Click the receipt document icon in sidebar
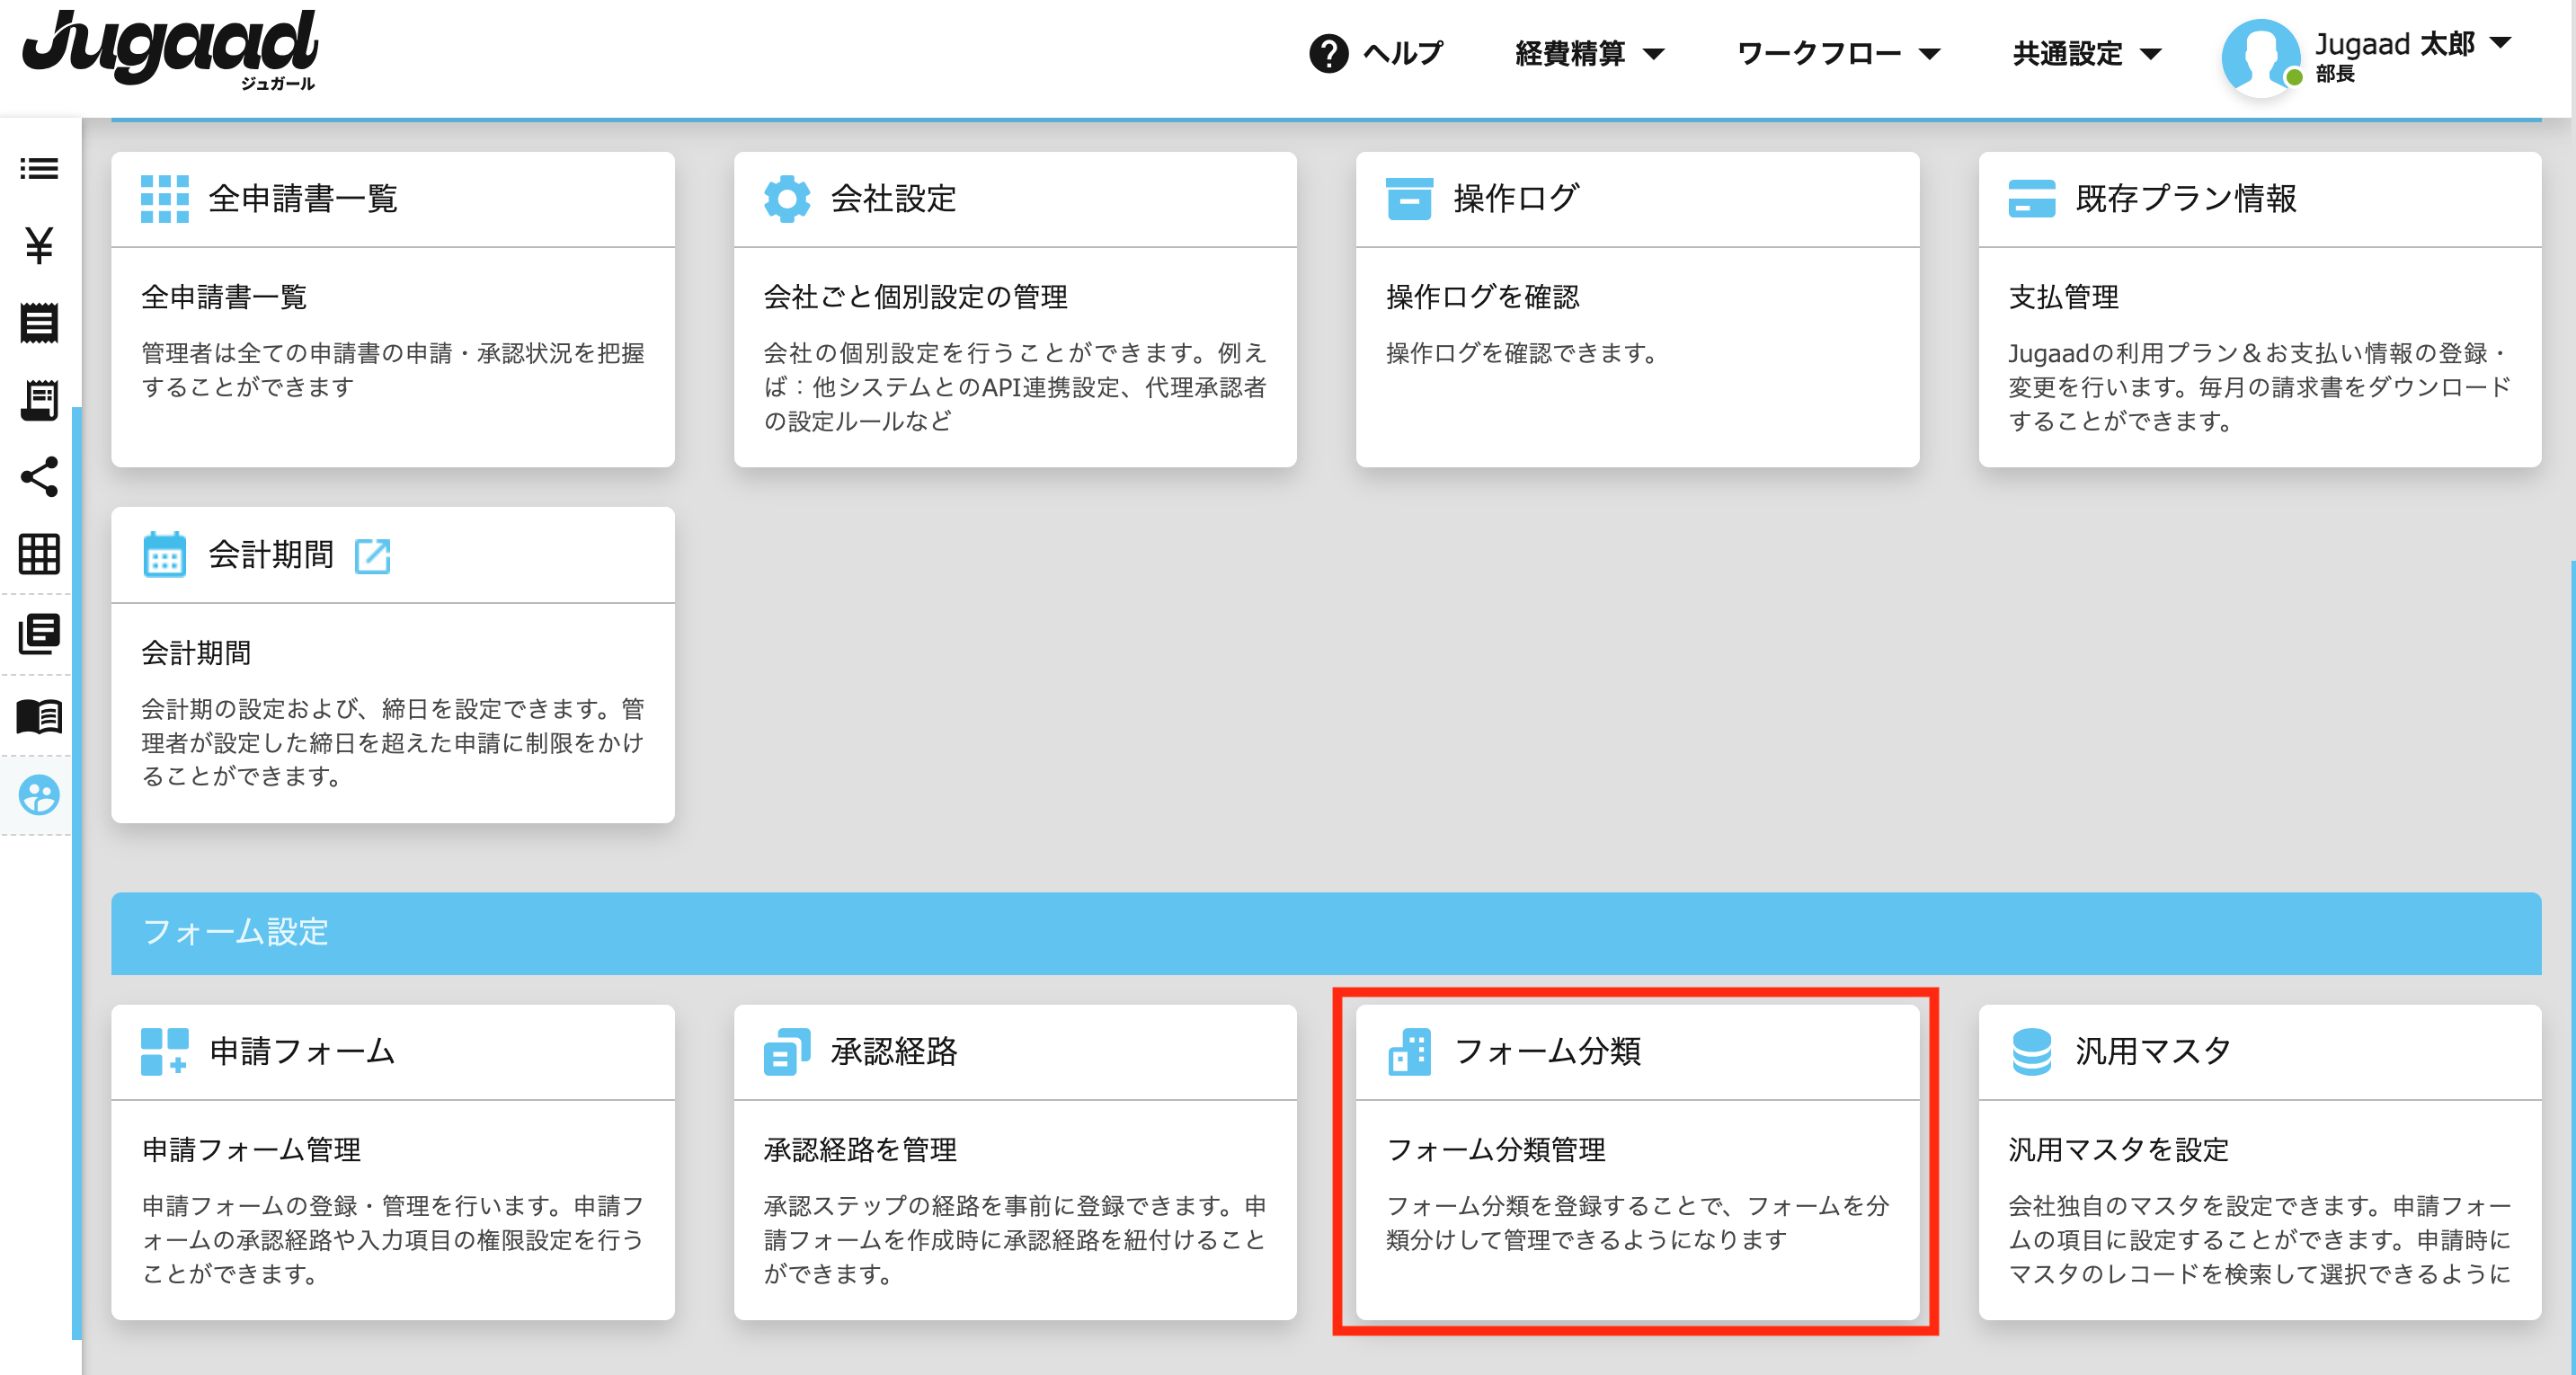 (x=39, y=323)
